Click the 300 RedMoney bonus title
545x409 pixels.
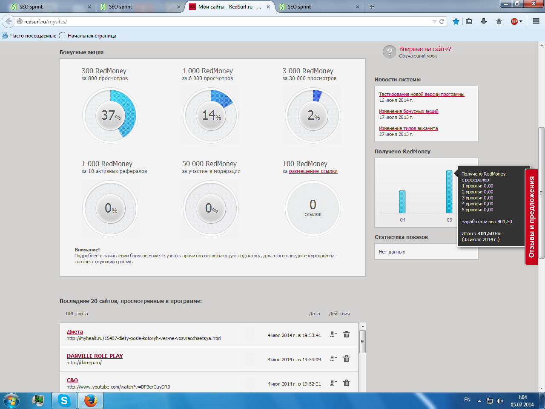tap(104, 71)
